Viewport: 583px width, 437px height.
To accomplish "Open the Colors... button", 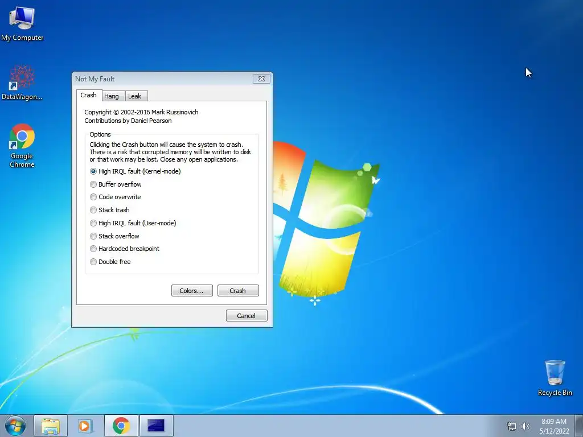I will tap(192, 291).
